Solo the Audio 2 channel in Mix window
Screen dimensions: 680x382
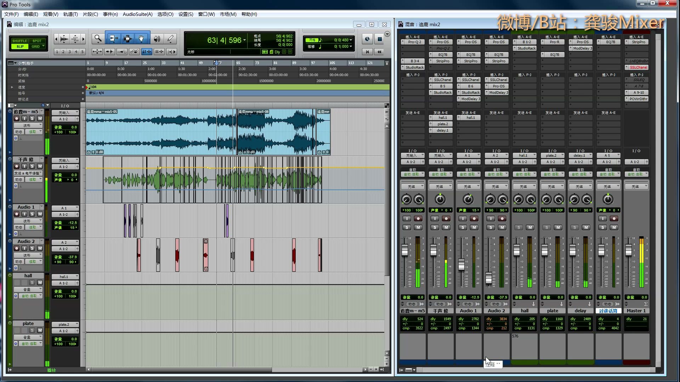click(491, 227)
